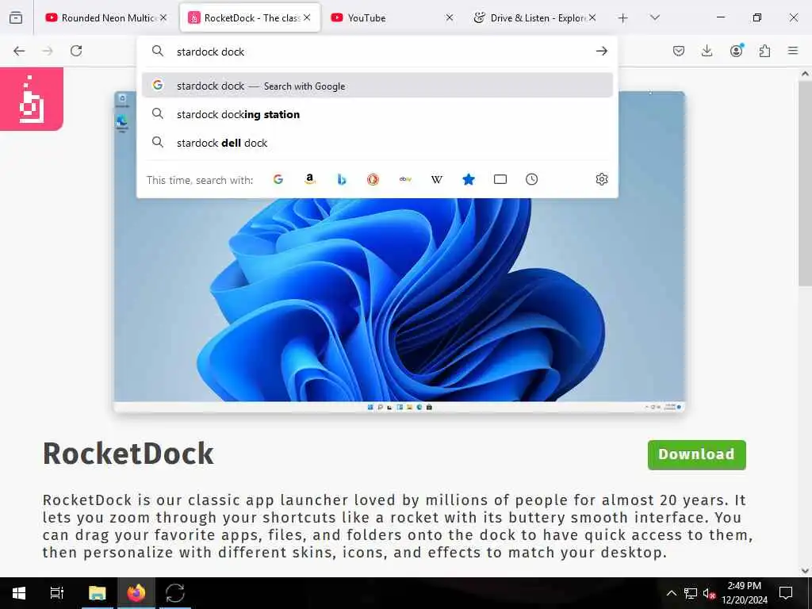Open the Firefox account menu
Viewport: 812px width, 609px height.
736,51
